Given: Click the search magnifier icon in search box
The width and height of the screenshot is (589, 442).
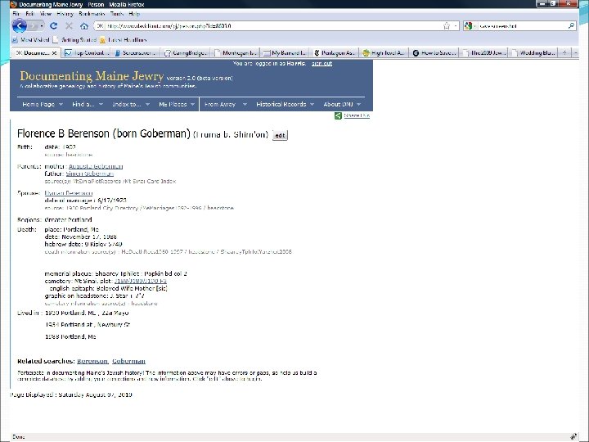Looking at the screenshot, I should [571, 25].
